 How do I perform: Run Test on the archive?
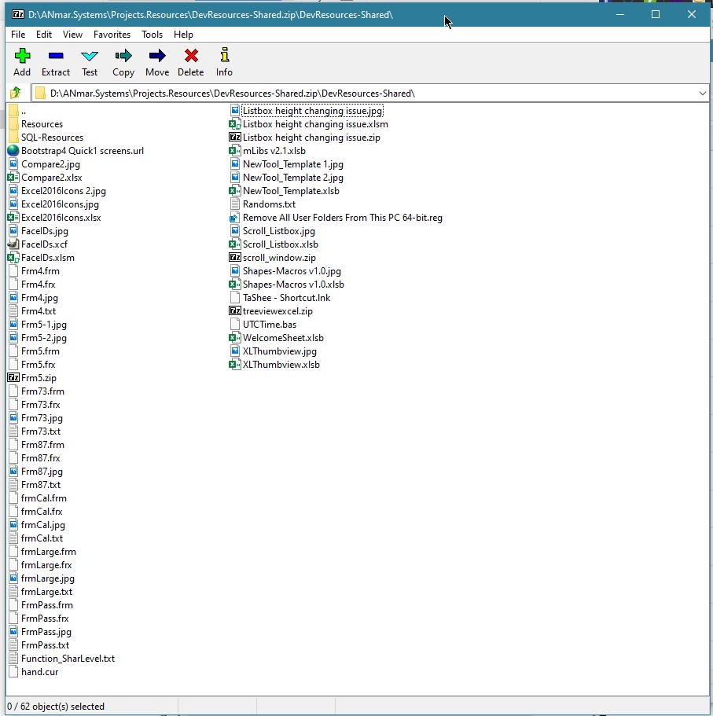[90, 56]
